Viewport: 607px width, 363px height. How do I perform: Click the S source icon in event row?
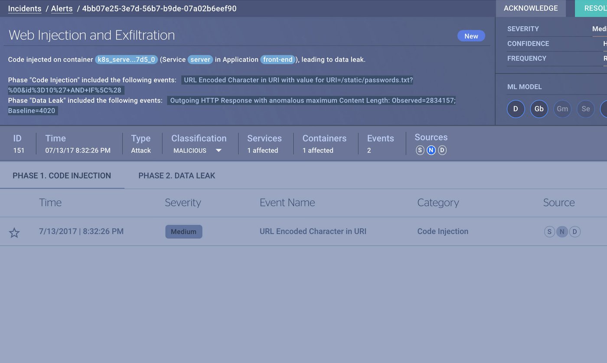coord(549,232)
